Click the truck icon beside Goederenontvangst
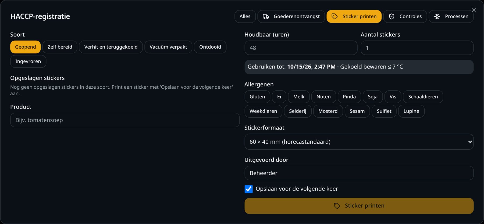This screenshot has width=484, height=224. pos(266,16)
